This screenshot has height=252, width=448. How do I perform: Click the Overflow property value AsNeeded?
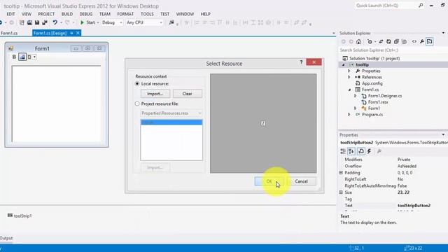[x=407, y=166]
